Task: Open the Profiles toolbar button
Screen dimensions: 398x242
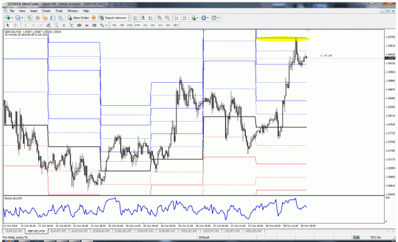Action: click(18, 18)
